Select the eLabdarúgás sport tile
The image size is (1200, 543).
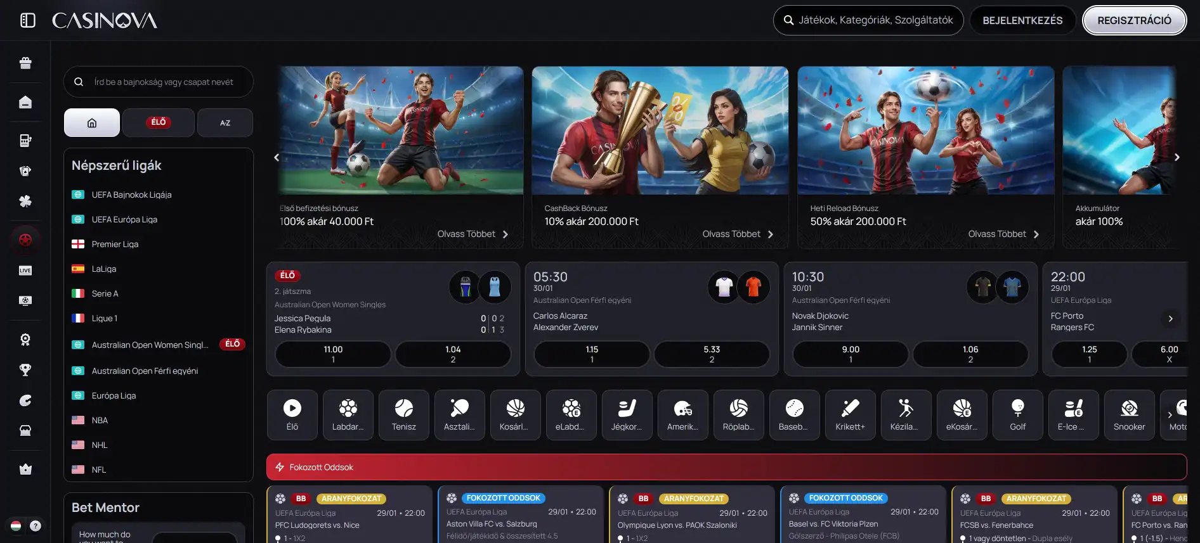coord(571,415)
